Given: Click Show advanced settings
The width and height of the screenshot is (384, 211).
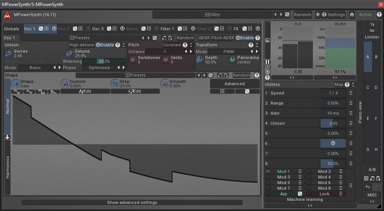Looking at the screenshot, I should 132,202.
